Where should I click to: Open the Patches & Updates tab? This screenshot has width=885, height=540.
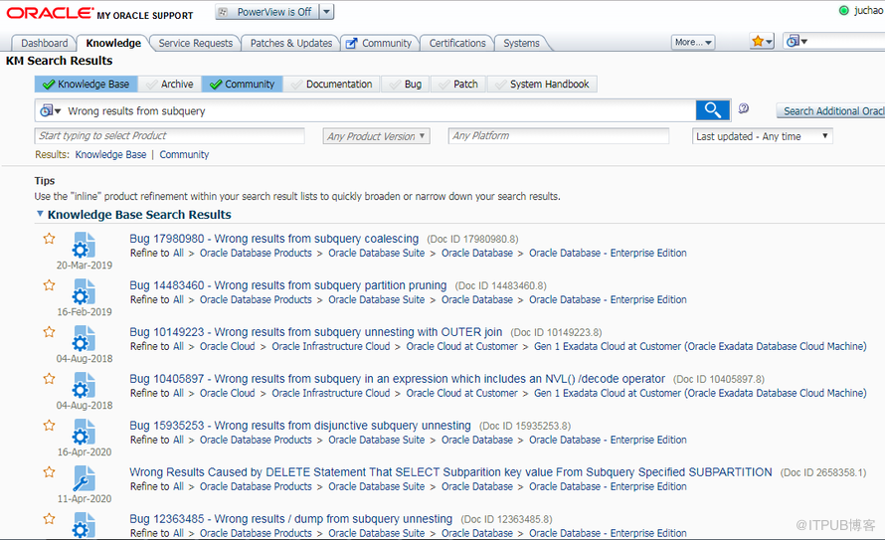click(x=291, y=43)
